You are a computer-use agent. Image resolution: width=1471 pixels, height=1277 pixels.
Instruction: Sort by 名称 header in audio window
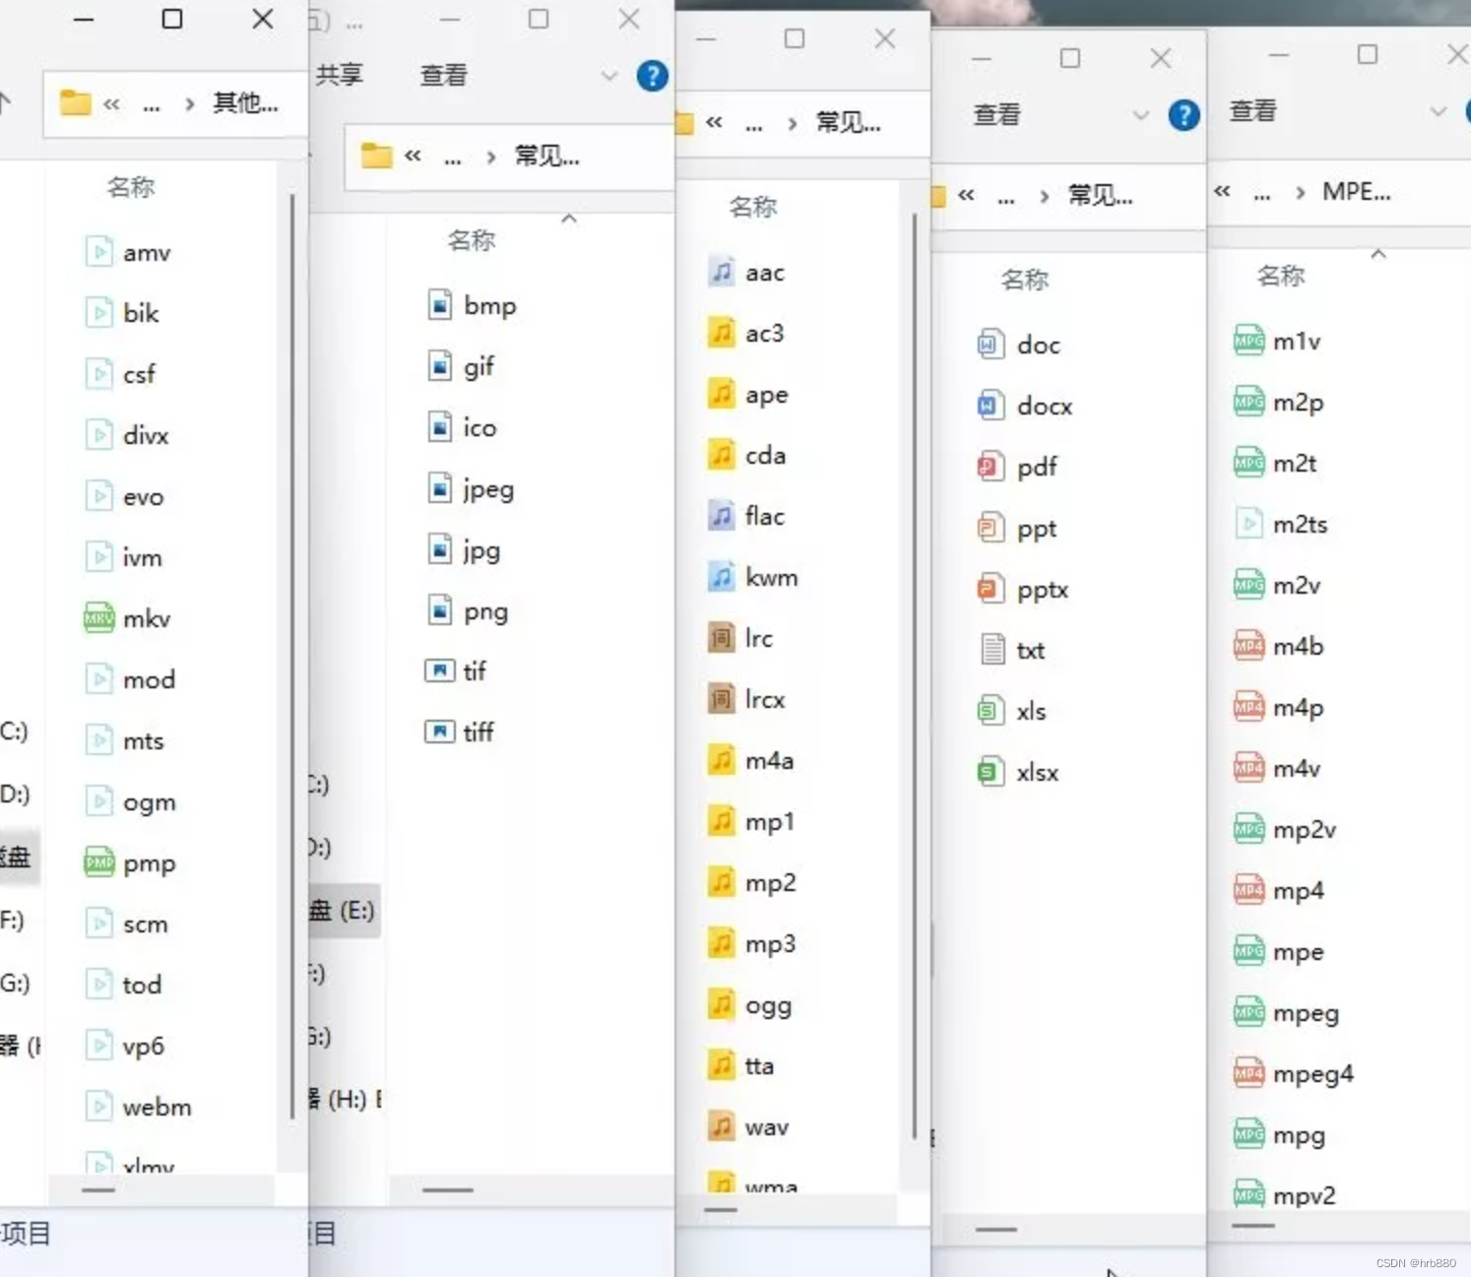752,206
